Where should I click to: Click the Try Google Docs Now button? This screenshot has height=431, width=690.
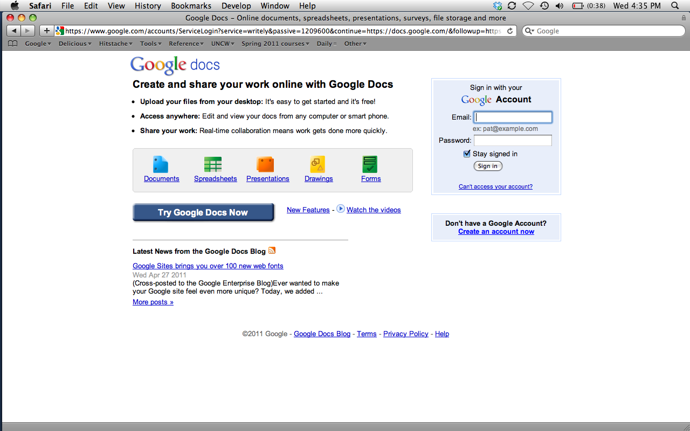(x=203, y=212)
